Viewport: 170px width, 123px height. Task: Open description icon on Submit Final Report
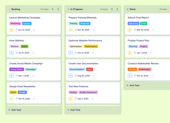153,30
